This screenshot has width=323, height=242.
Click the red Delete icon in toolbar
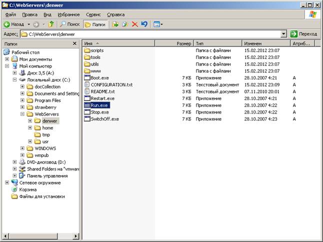pos(134,24)
